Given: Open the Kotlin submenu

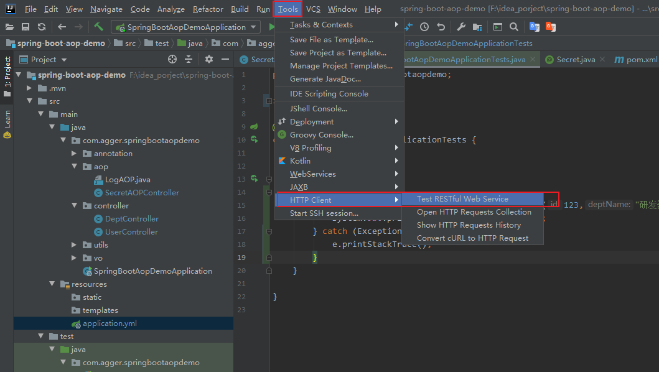Looking at the screenshot, I should [339, 160].
